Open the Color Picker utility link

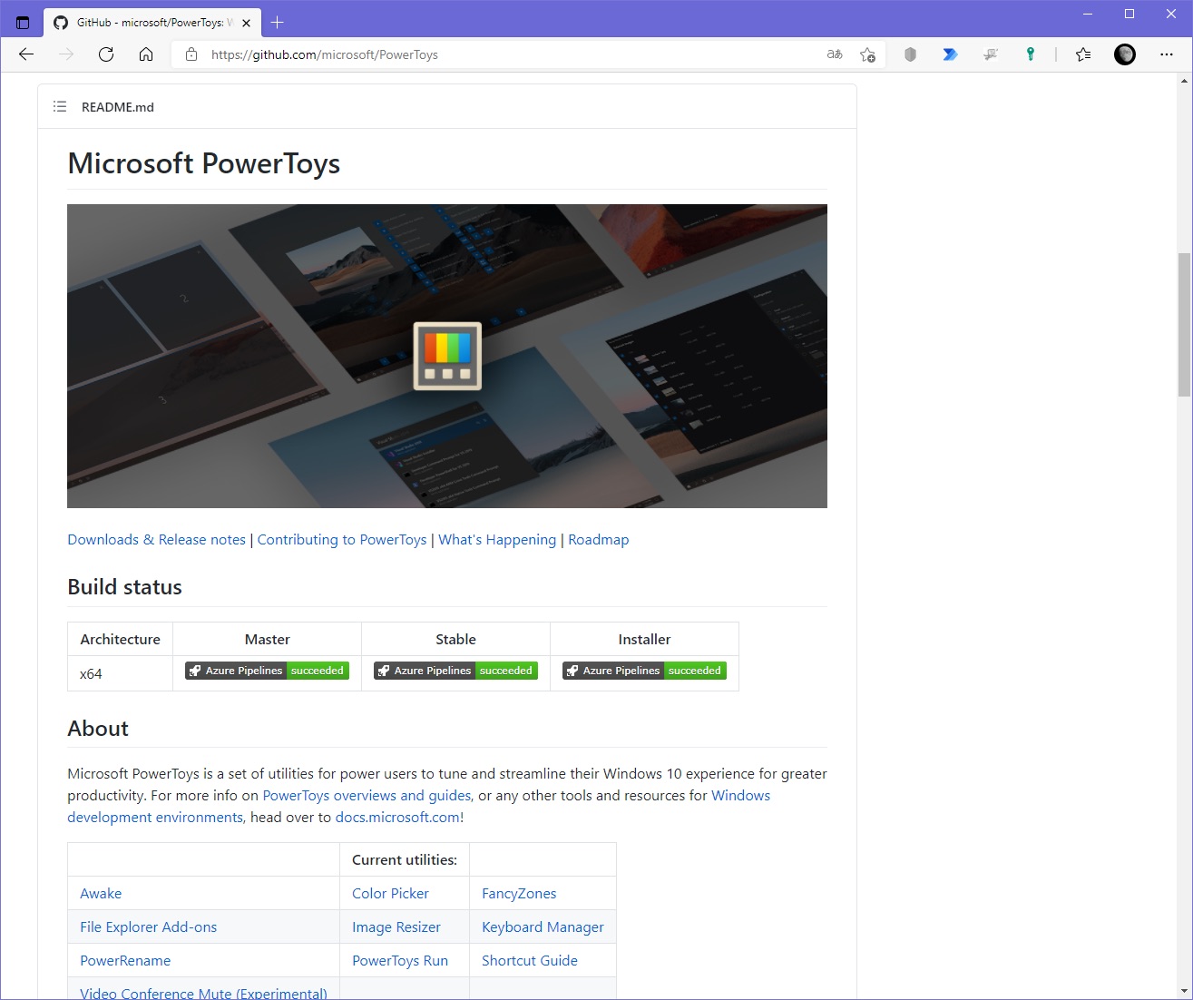(x=390, y=893)
